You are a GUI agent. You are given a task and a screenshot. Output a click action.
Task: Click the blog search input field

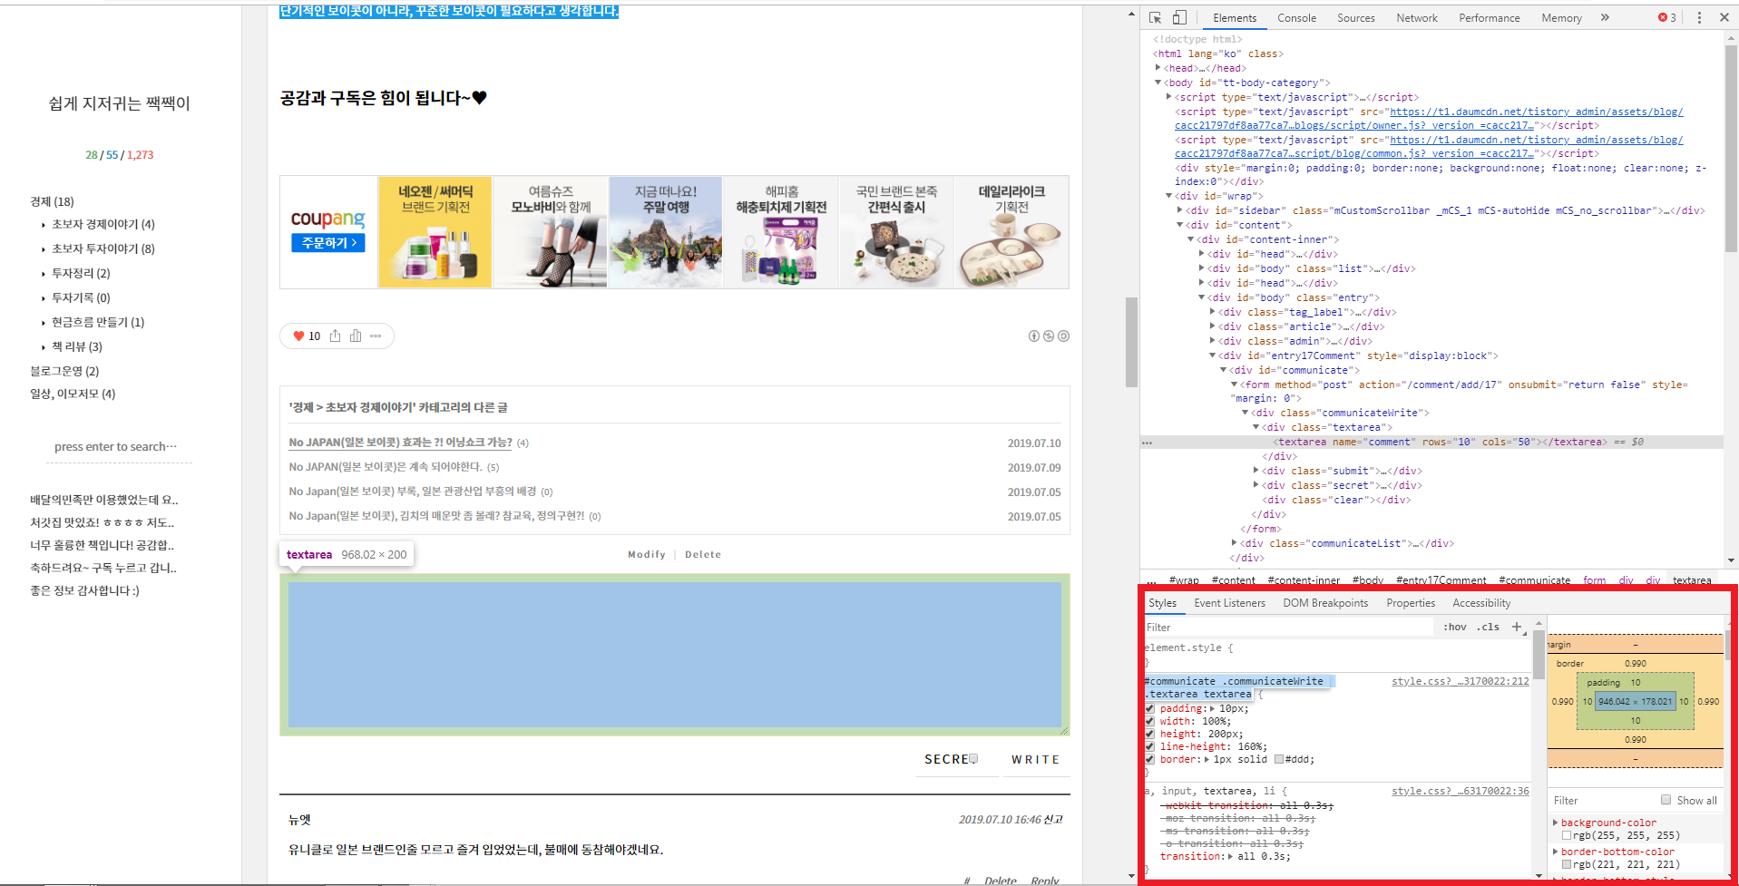pyautogui.click(x=118, y=447)
